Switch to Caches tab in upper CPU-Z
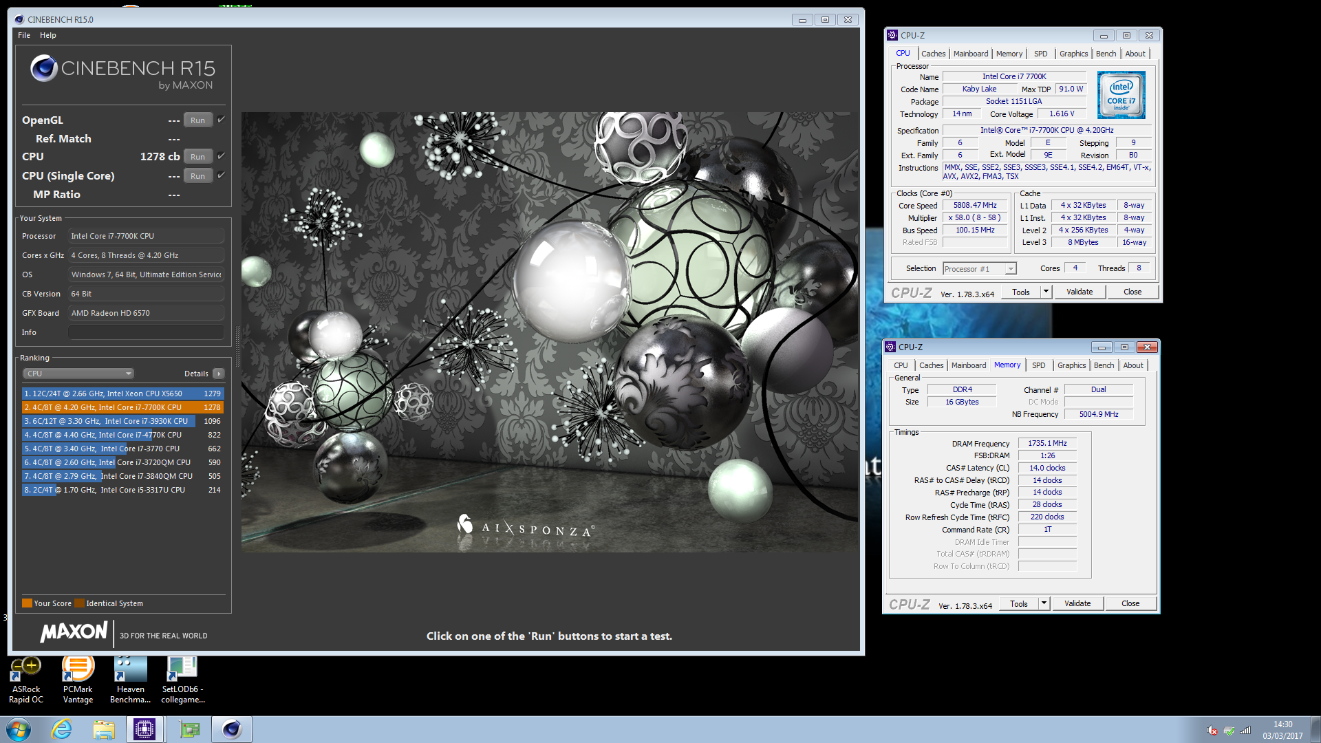 tap(933, 54)
